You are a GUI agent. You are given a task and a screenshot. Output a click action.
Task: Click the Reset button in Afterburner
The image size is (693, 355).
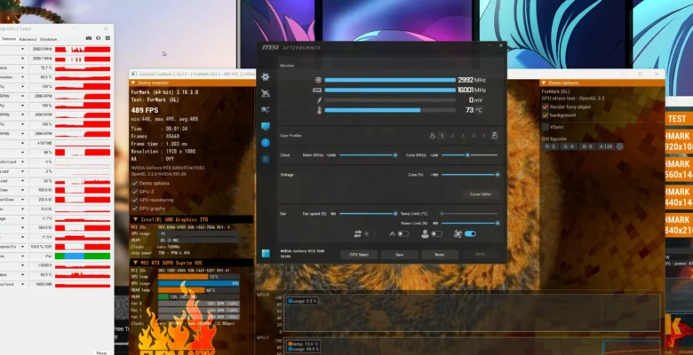[440, 255]
